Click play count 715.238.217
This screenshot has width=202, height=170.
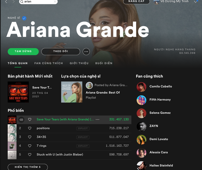119,128
